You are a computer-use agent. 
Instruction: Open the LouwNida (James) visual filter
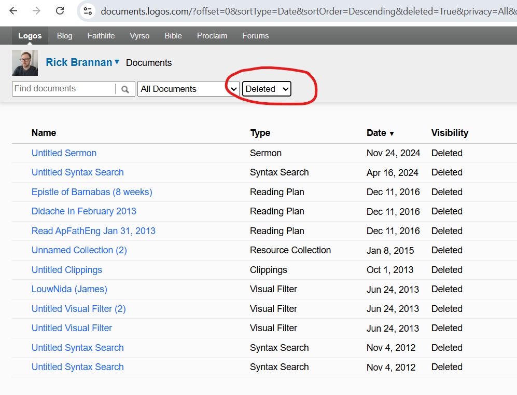pyautogui.click(x=69, y=289)
